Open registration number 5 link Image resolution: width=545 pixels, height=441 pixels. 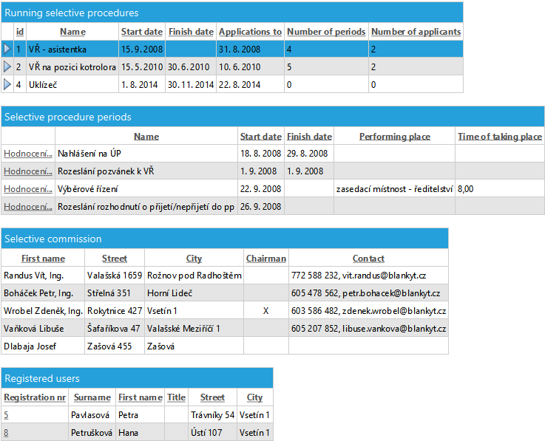tap(6, 415)
